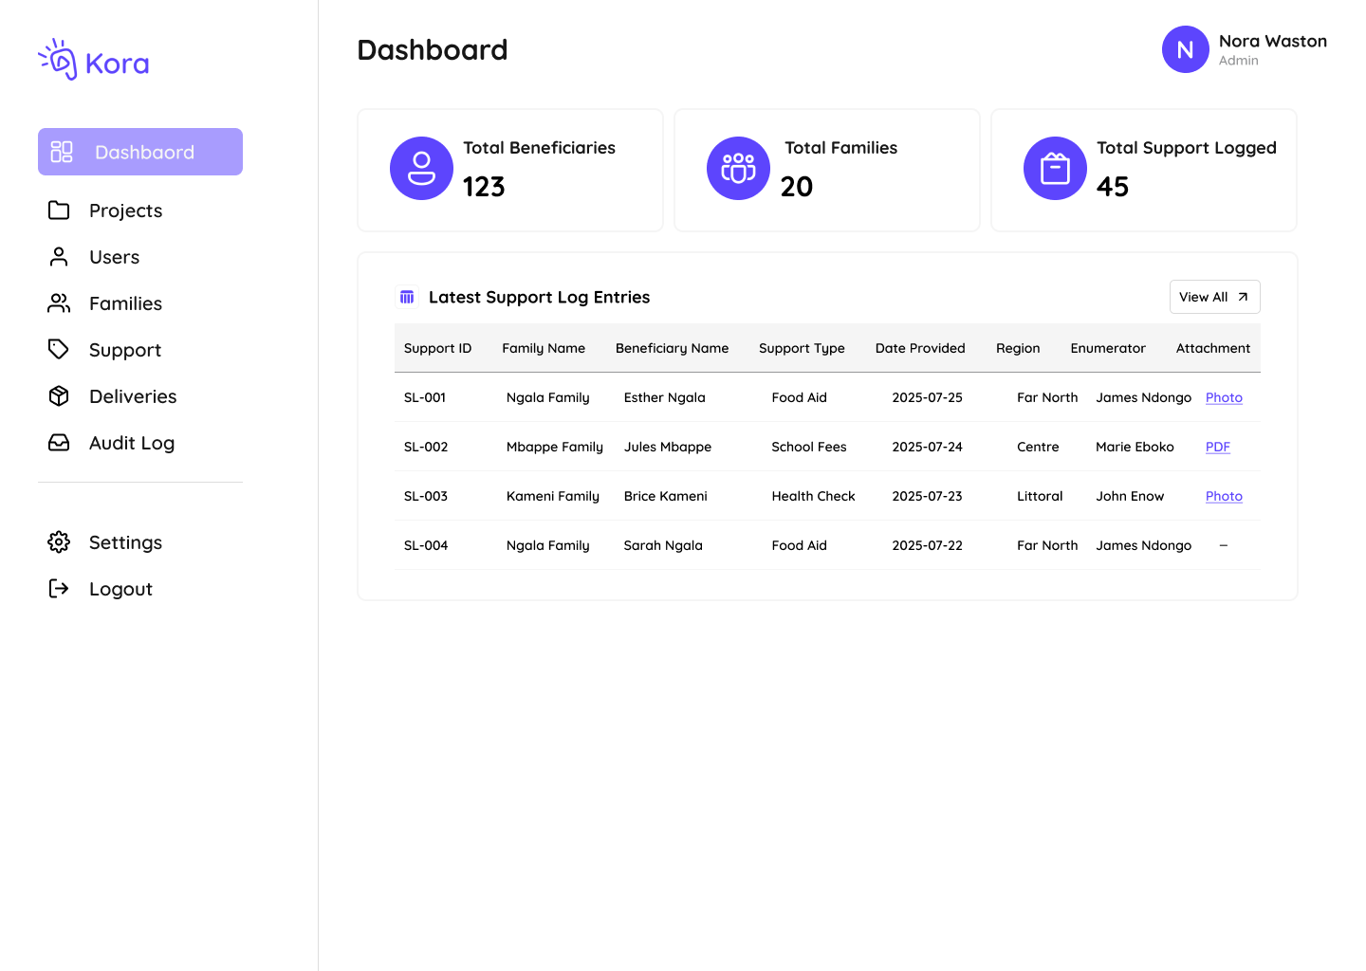Click the Enumerator column header
This screenshot has height=971, width=1366.
tap(1108, 348)
